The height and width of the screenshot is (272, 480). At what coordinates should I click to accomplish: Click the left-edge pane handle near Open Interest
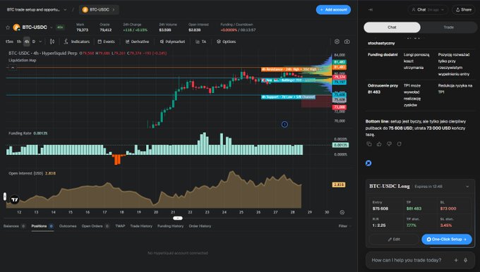5,197
